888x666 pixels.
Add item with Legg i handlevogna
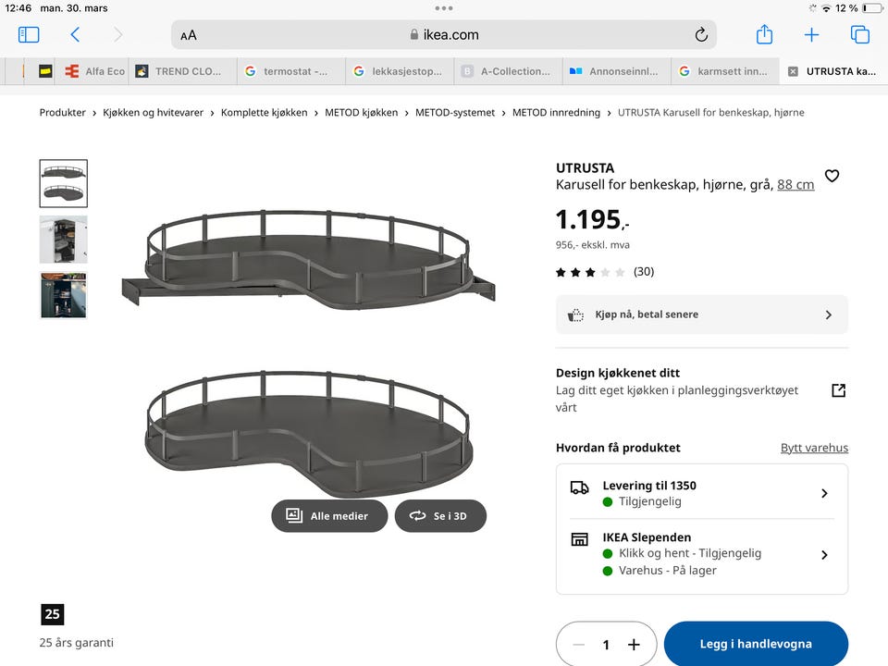point(756,644)
